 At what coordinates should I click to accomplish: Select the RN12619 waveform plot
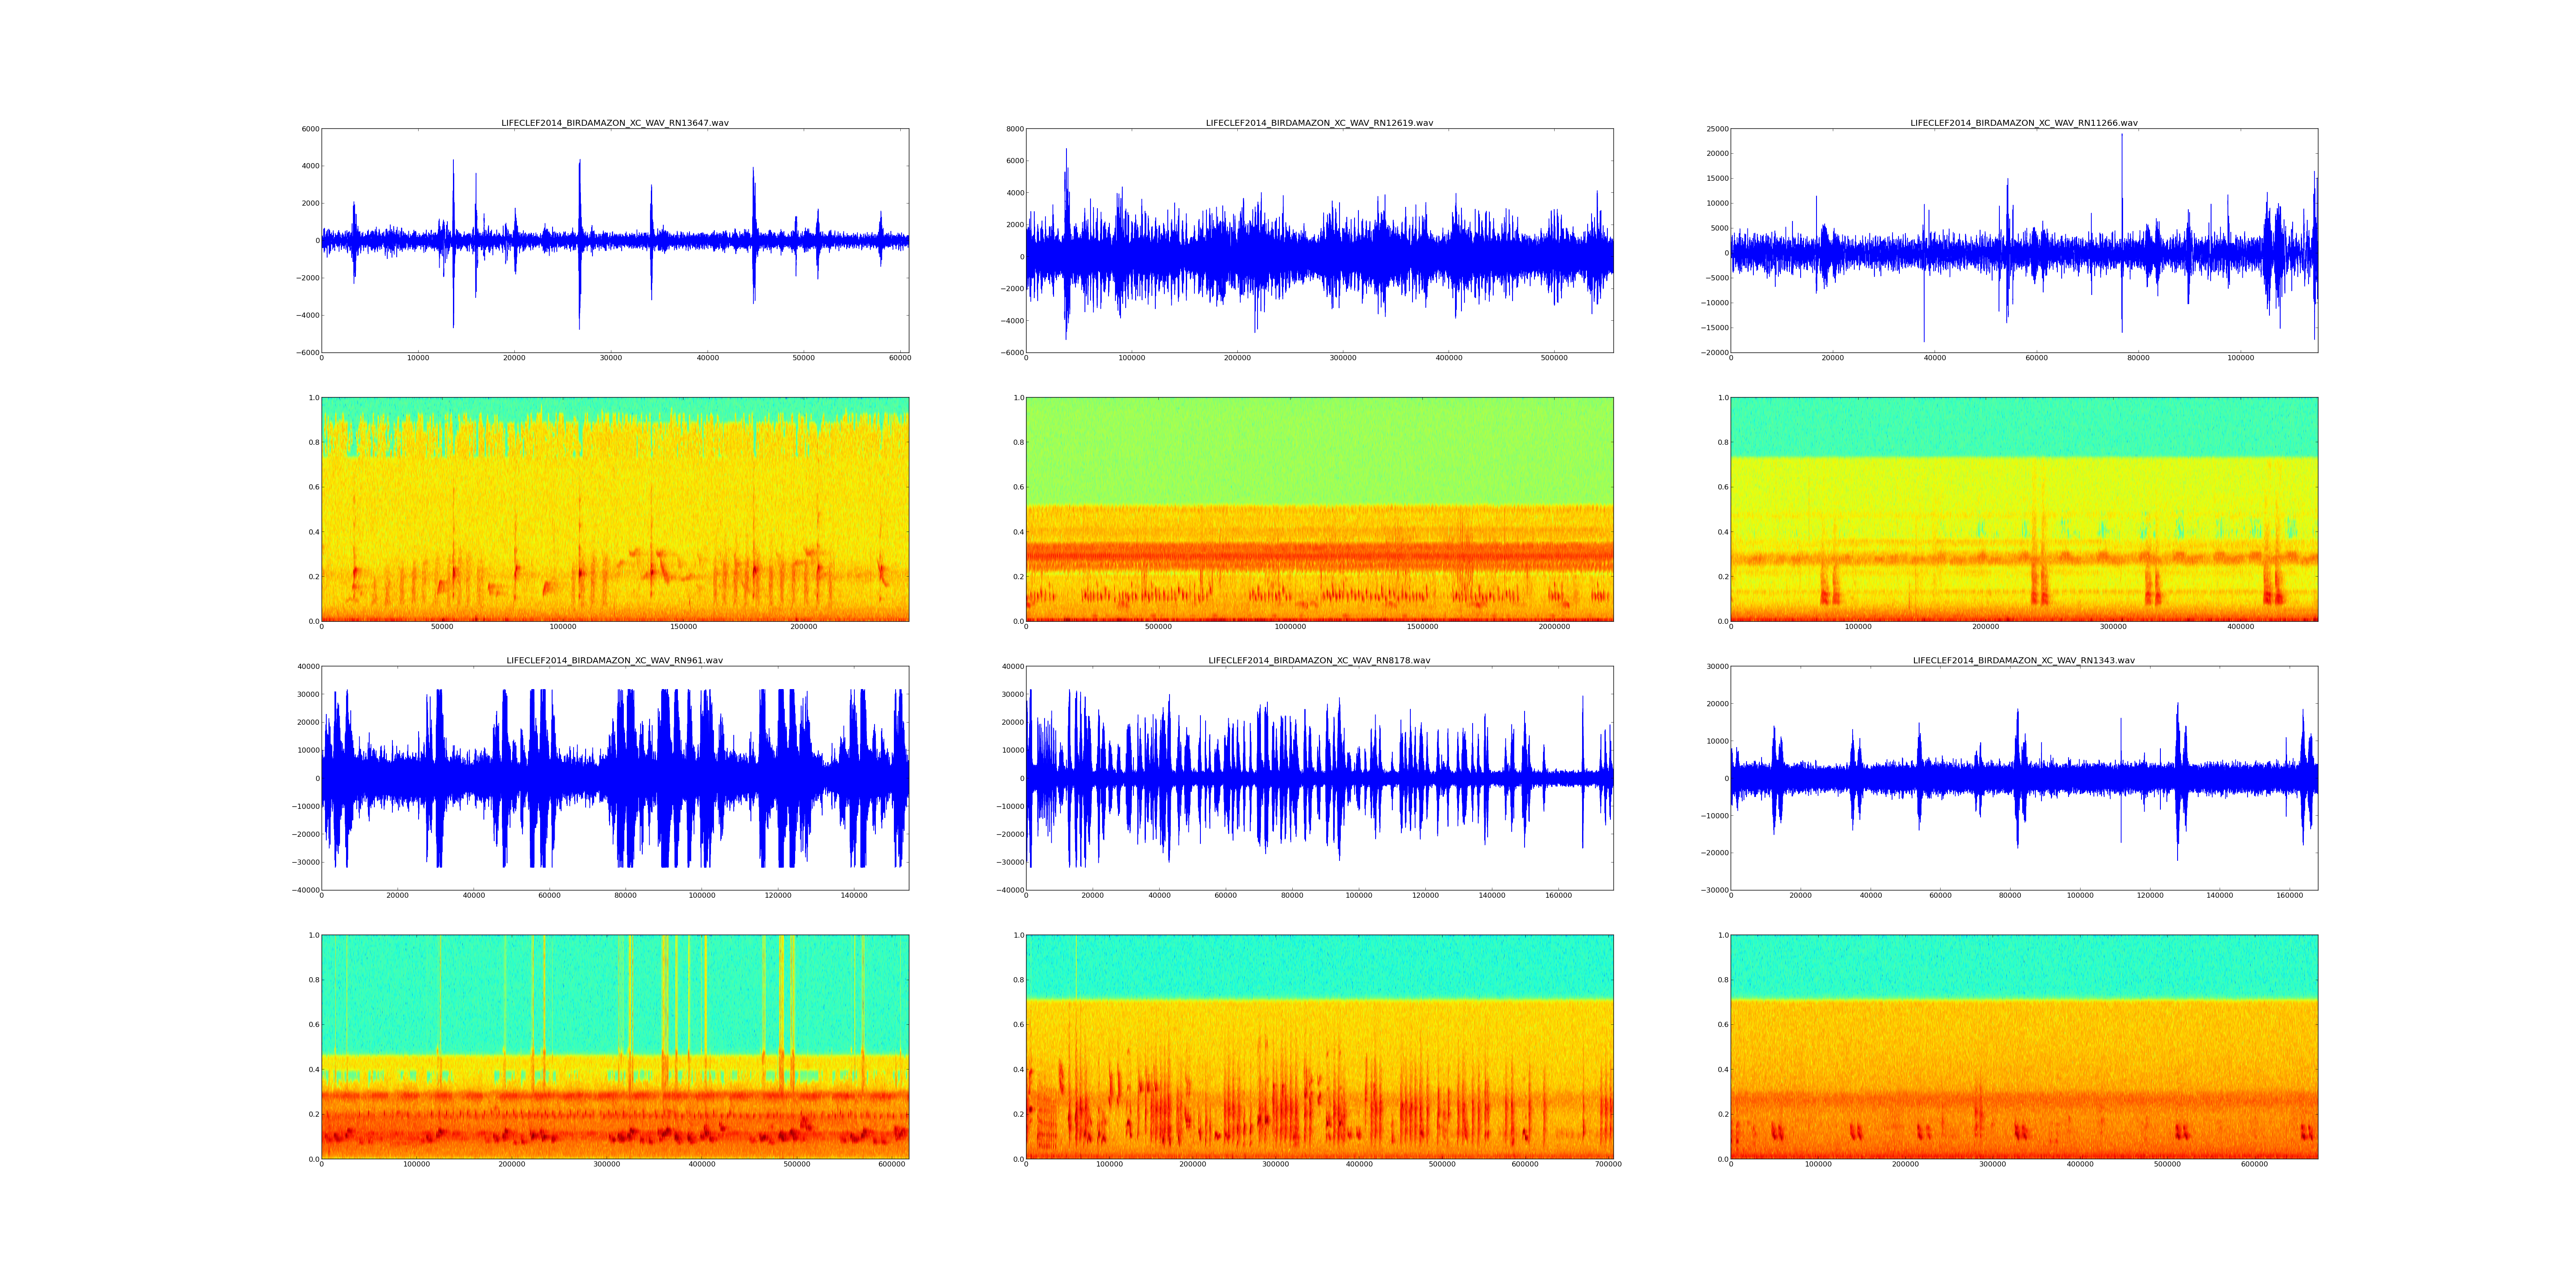click(x=1319, y=240)
